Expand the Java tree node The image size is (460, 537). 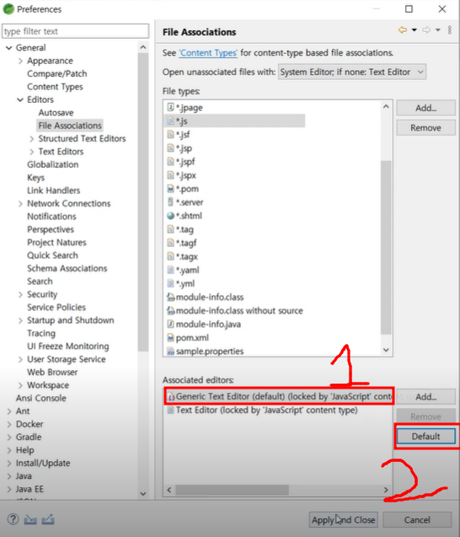(x=9, y=476)
